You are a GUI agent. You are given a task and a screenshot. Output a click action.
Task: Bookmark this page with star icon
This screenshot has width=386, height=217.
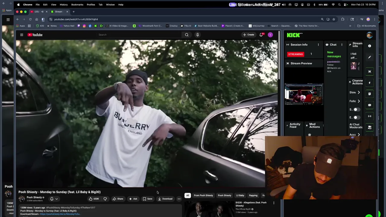tap(334, 19)
